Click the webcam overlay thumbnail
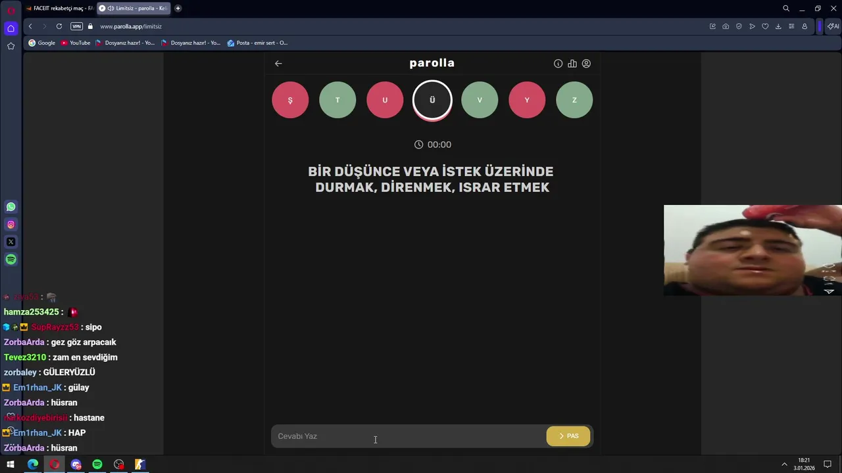The image size is (842, 473). click(x=753, y=250)
